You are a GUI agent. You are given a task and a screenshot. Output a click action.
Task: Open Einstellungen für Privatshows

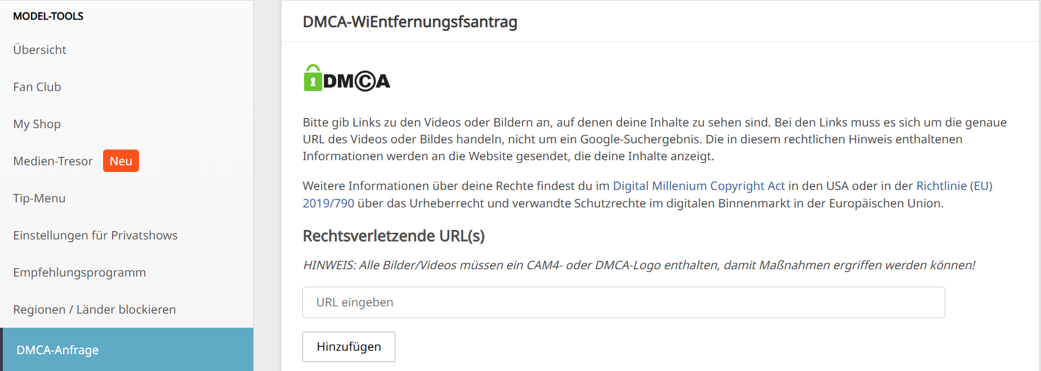pyautogui.click(x=95, y=236)
